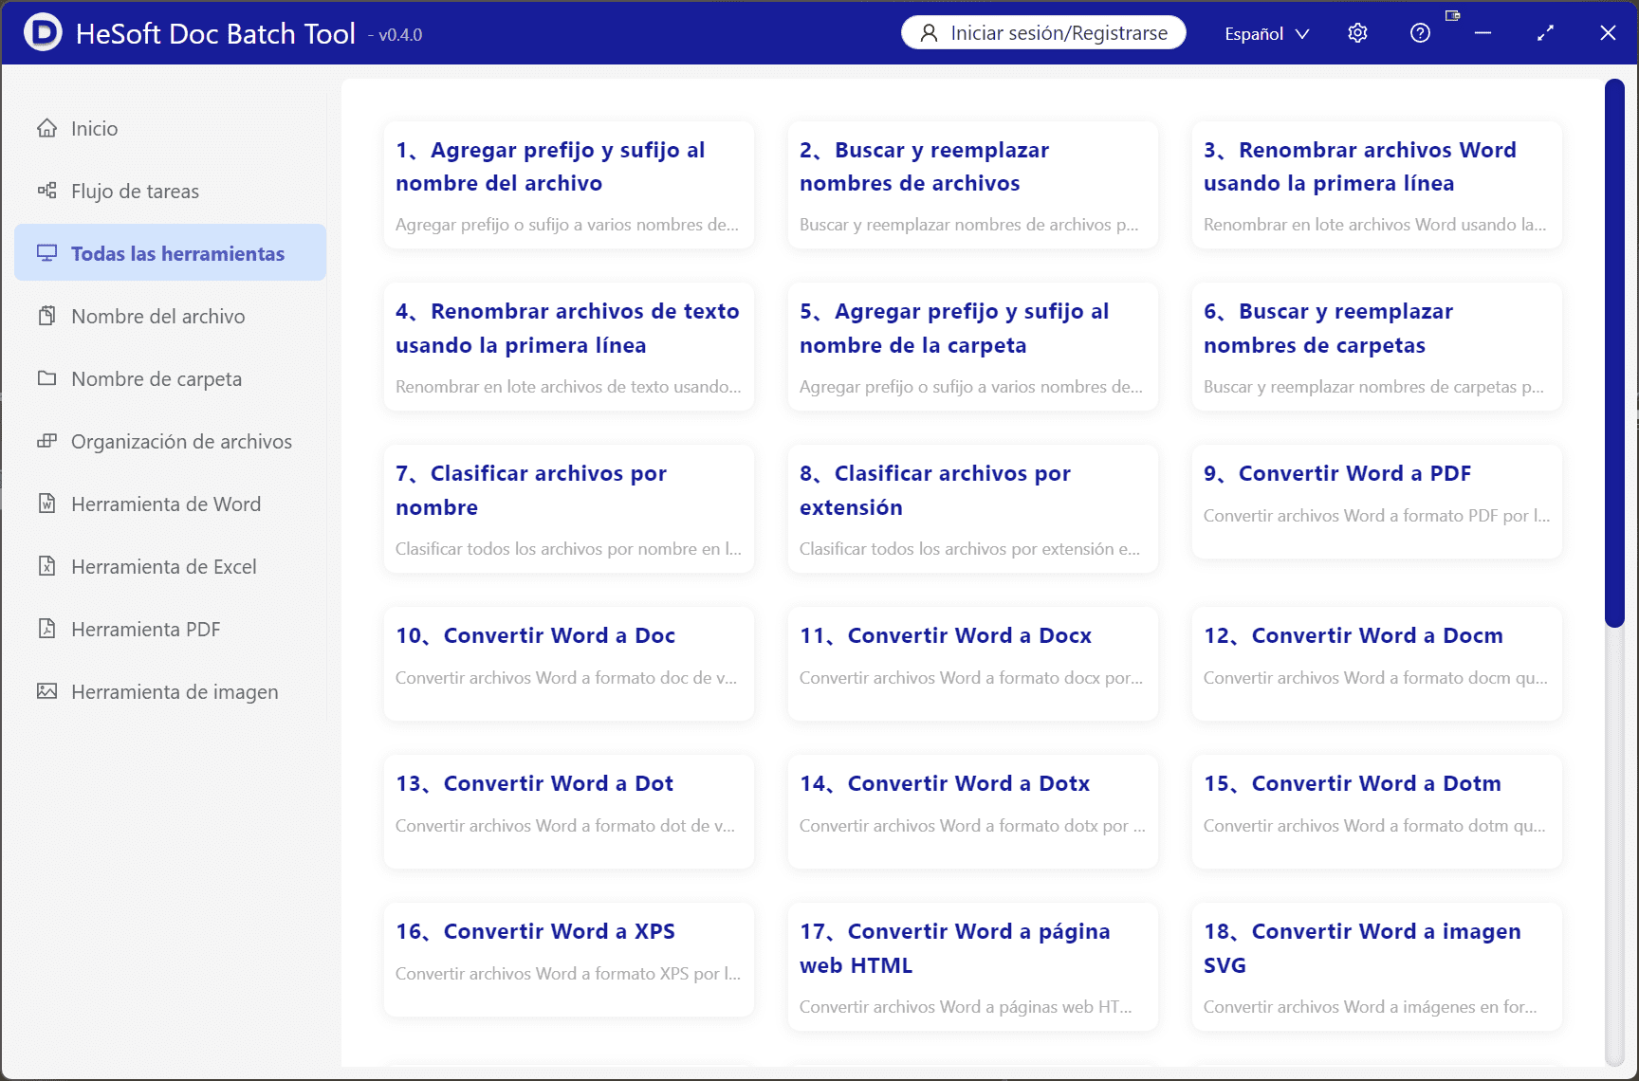
Task: Click the Flujo de tareas workflow icon
Action: [x=46, y=191]
